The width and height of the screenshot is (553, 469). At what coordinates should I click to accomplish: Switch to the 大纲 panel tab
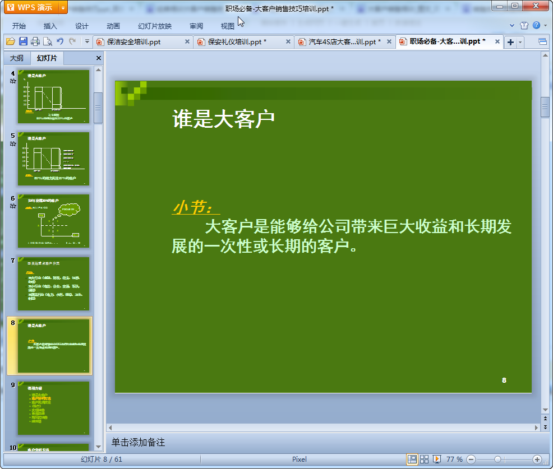[x=17, y=58]
